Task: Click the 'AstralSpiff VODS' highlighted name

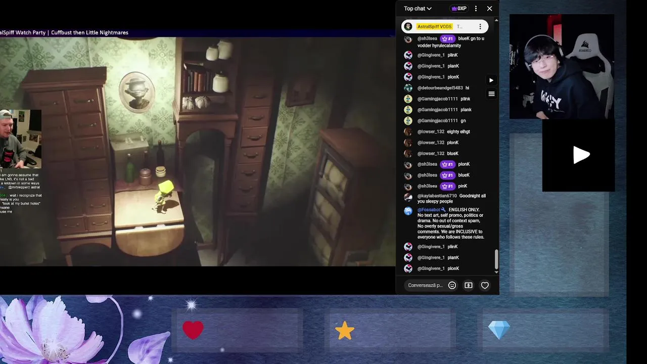Action: tap(434, 27)
